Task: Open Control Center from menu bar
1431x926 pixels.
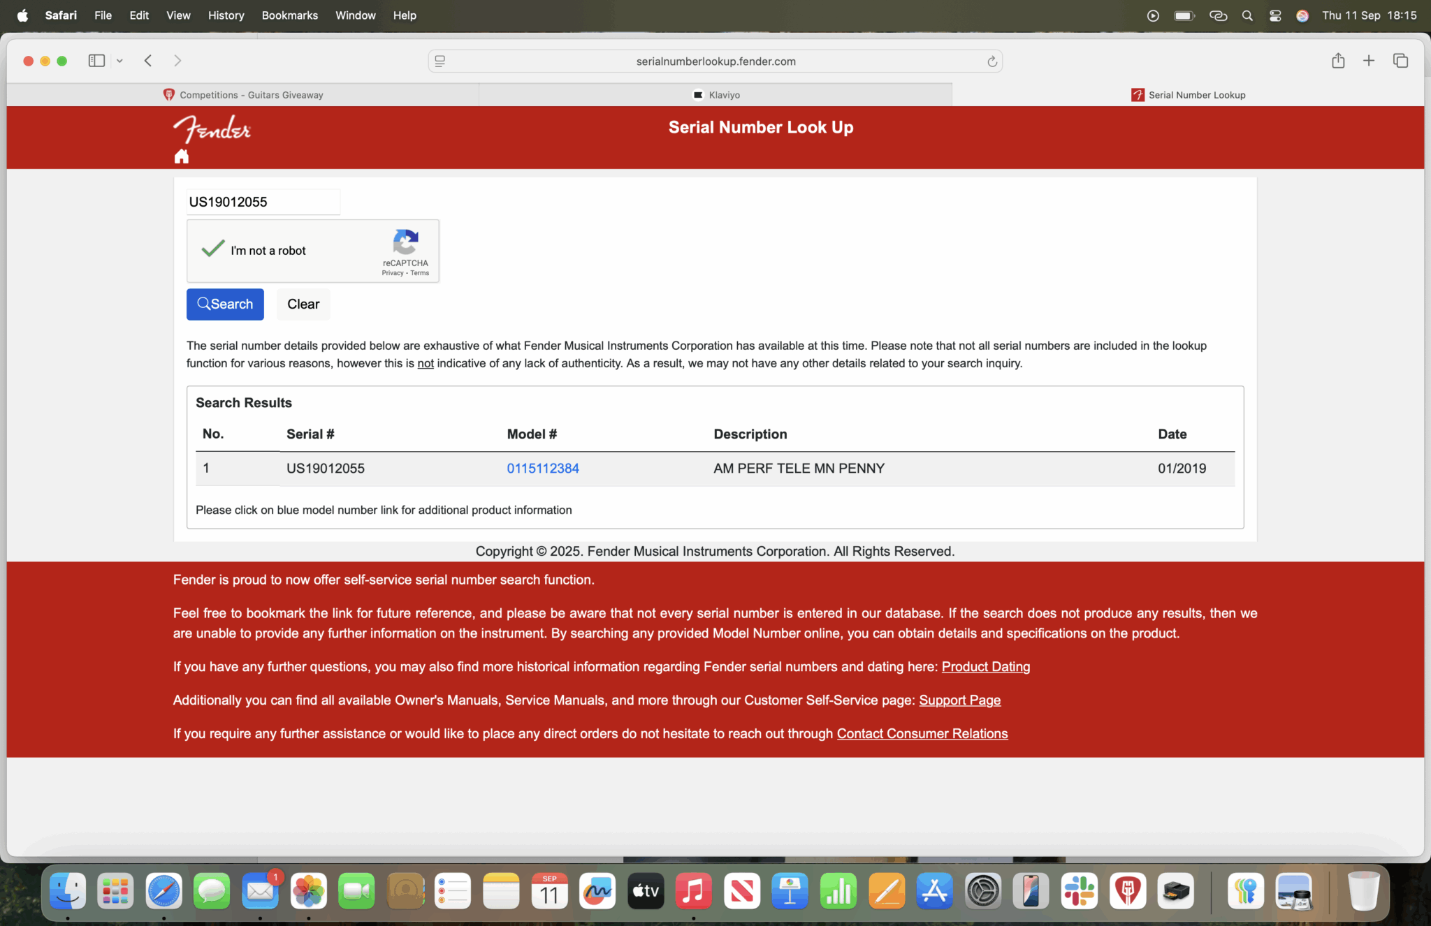Action: click(x=1275, y=15)
